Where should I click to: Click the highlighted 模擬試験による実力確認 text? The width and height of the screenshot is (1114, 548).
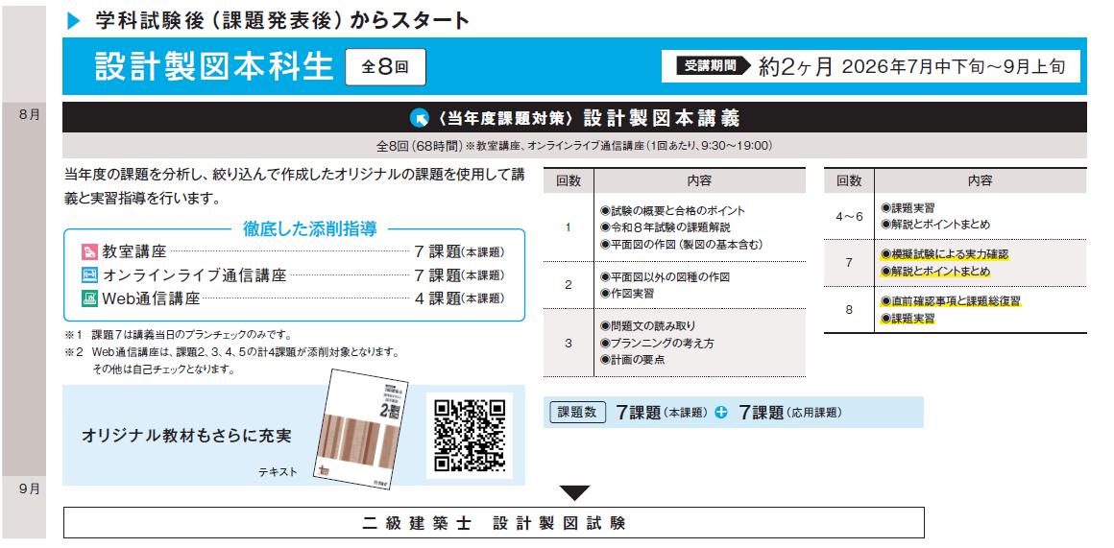950,255
